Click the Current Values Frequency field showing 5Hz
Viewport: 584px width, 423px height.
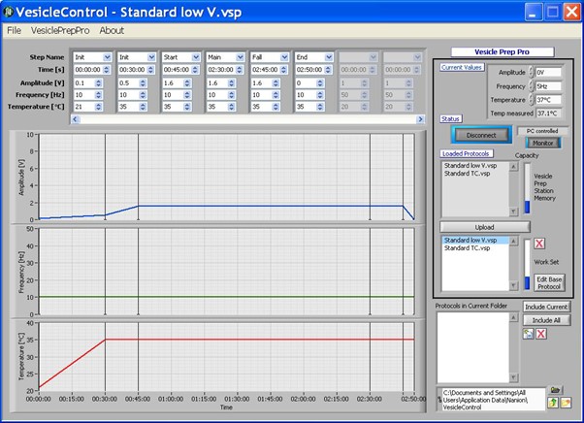point(548,86)
